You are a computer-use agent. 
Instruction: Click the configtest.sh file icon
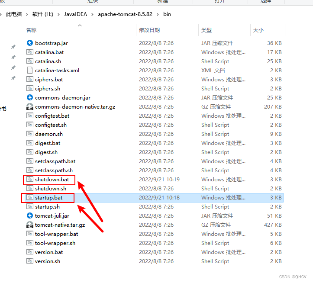(x=30, y=125)
